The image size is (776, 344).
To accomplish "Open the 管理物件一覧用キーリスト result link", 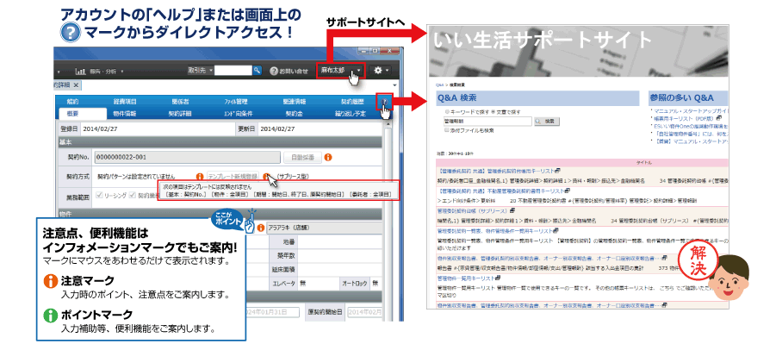I will click(x=466, y=278).
